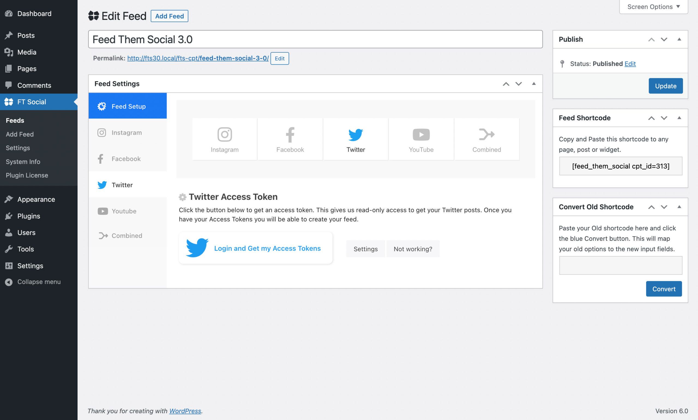Move Publish panel up
This screenshot has height=420, width=698.
(651, 39)
